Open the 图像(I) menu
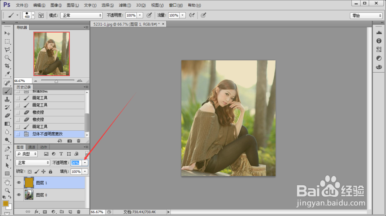This screenshot has width=386, height=216. (56, 5)
